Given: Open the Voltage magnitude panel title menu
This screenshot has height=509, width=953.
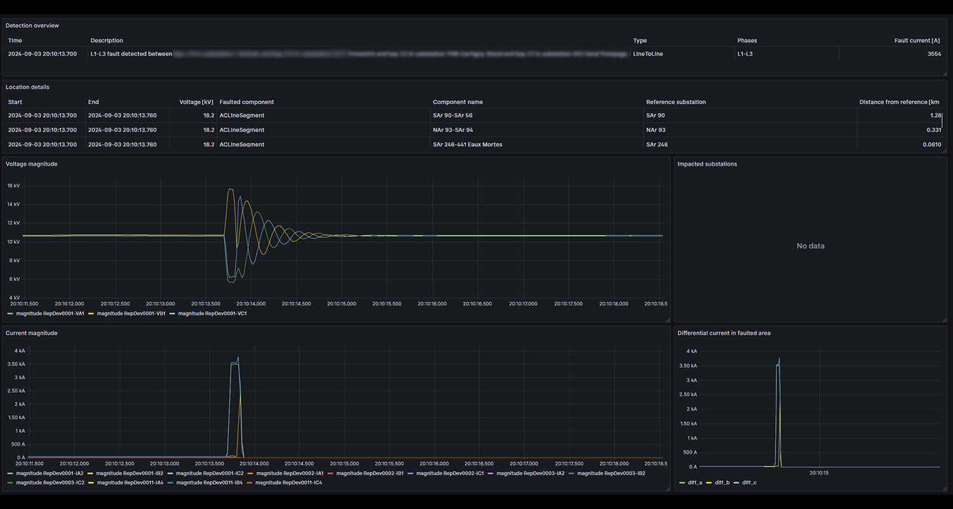Looking at the screenshot, I should click(31, 164).
